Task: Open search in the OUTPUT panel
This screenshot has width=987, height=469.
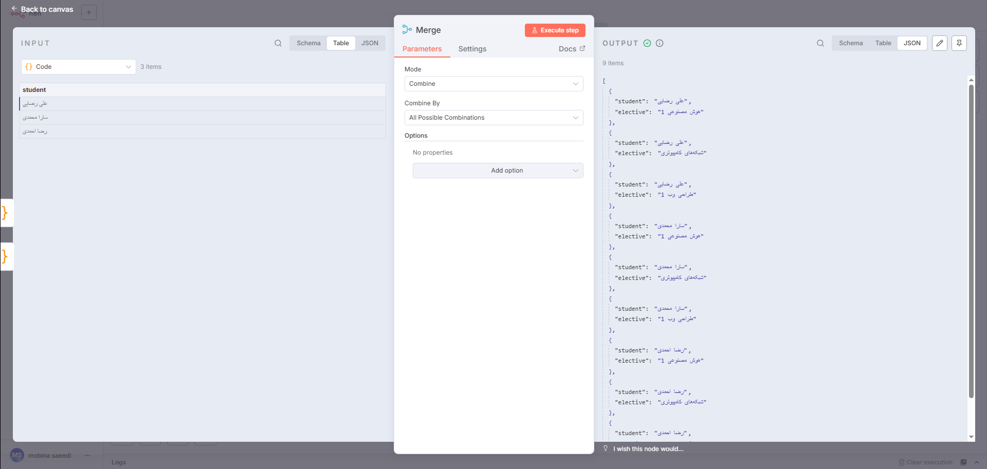Action: (821, 43)
